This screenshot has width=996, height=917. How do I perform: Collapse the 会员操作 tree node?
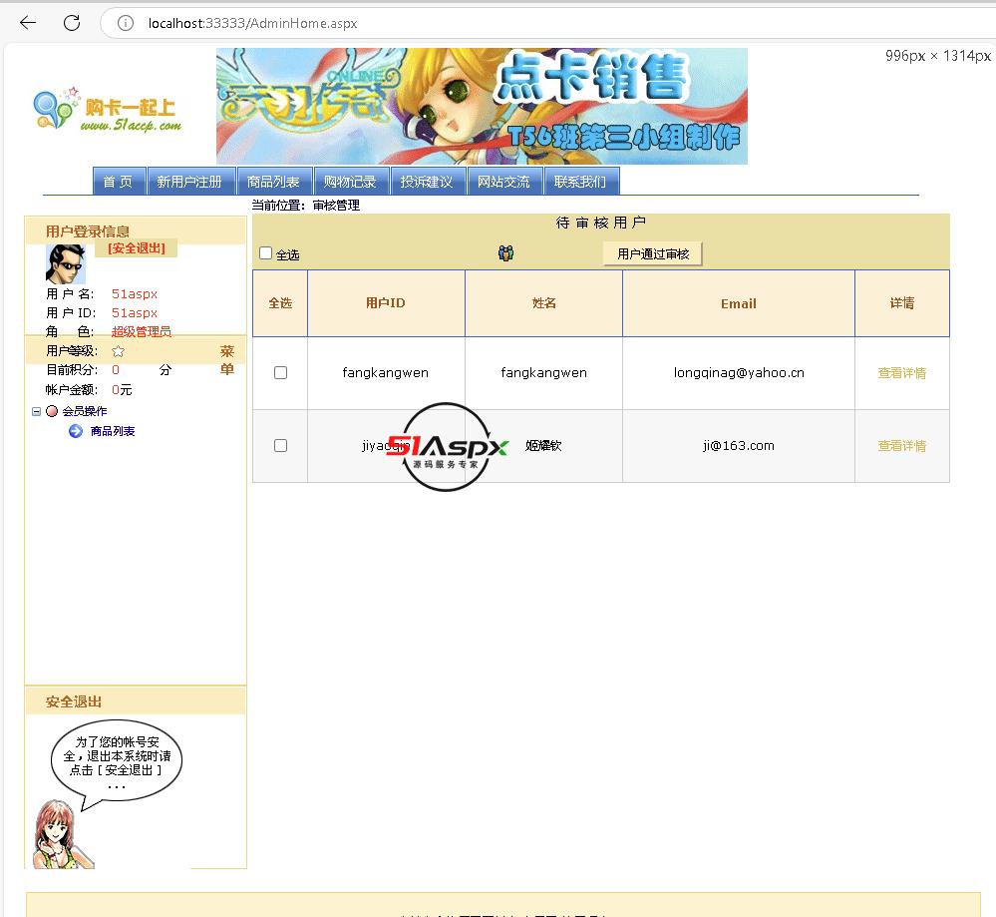[36, 411]
